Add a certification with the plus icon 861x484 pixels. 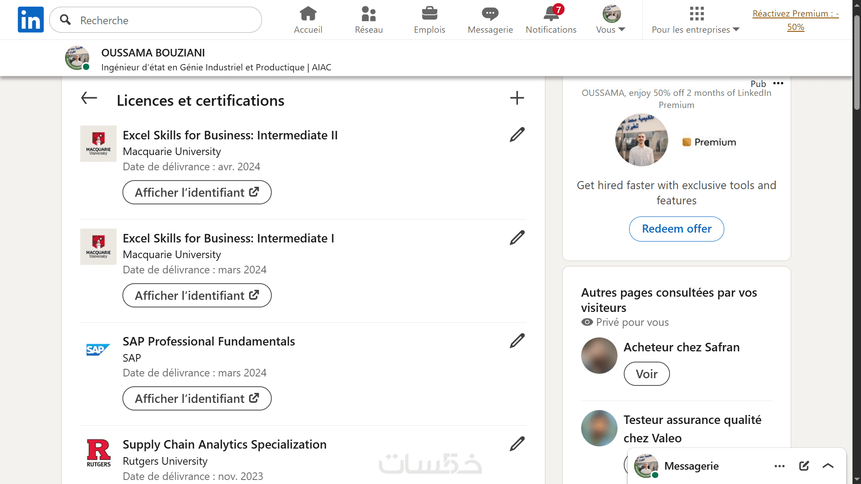tap(517, 98)
